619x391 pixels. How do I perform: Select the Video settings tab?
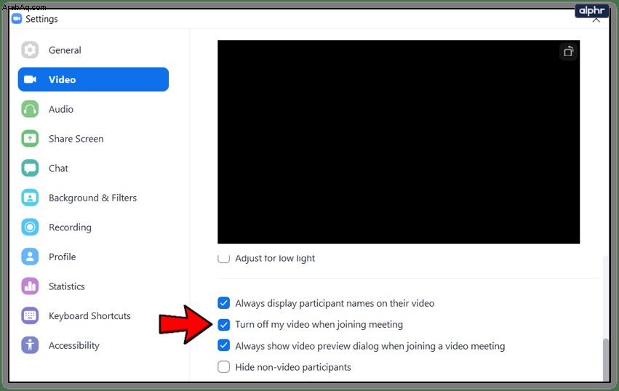pos(93,79)
